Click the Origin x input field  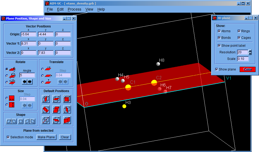(29, 34)
